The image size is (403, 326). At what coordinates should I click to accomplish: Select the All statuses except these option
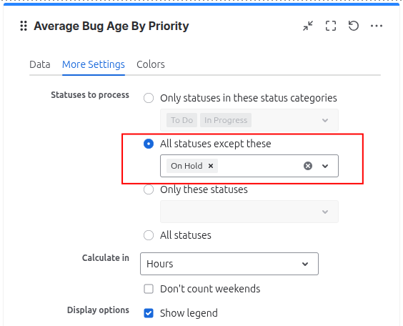point(149,144)
